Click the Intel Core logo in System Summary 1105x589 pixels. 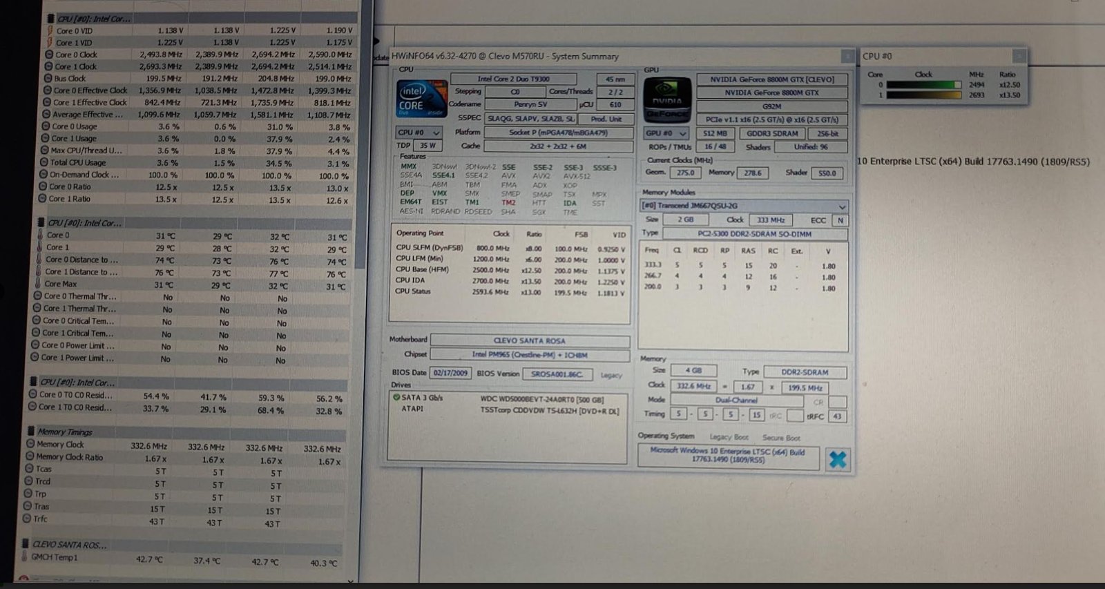pyautogui.click(x=421, y=98)
